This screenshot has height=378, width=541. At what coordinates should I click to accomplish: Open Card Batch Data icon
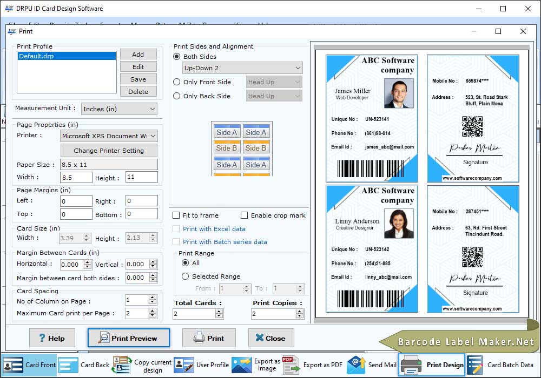click(x=475, y=365)
